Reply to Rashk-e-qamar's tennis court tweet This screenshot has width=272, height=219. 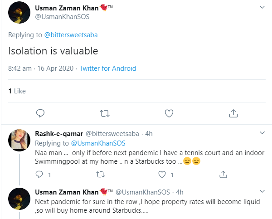tap(39, 174)
